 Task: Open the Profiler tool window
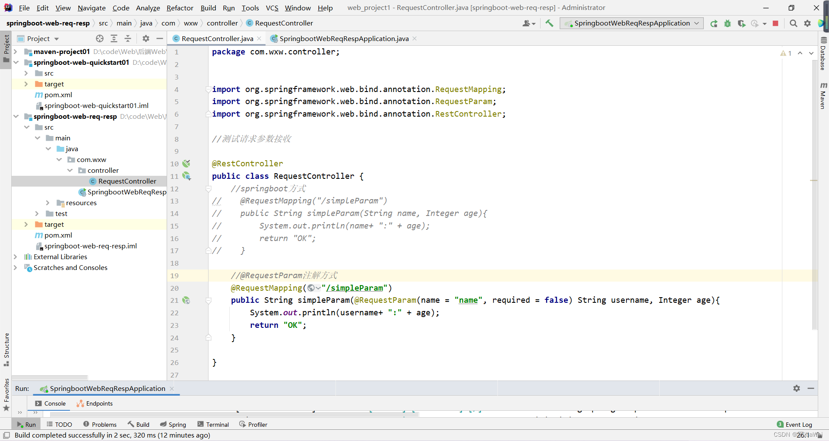253,425
